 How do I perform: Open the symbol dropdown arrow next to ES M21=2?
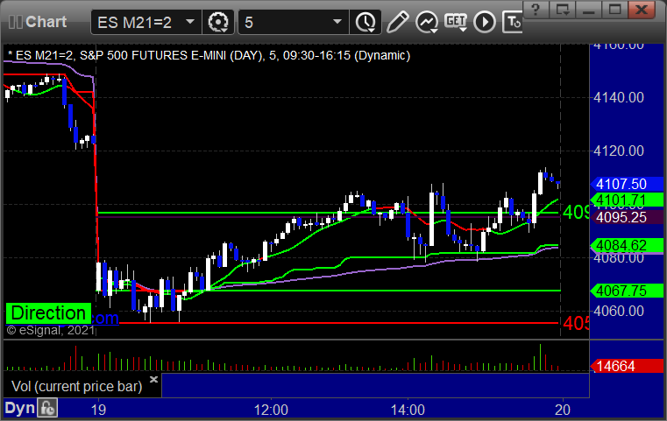pos(190,22)
